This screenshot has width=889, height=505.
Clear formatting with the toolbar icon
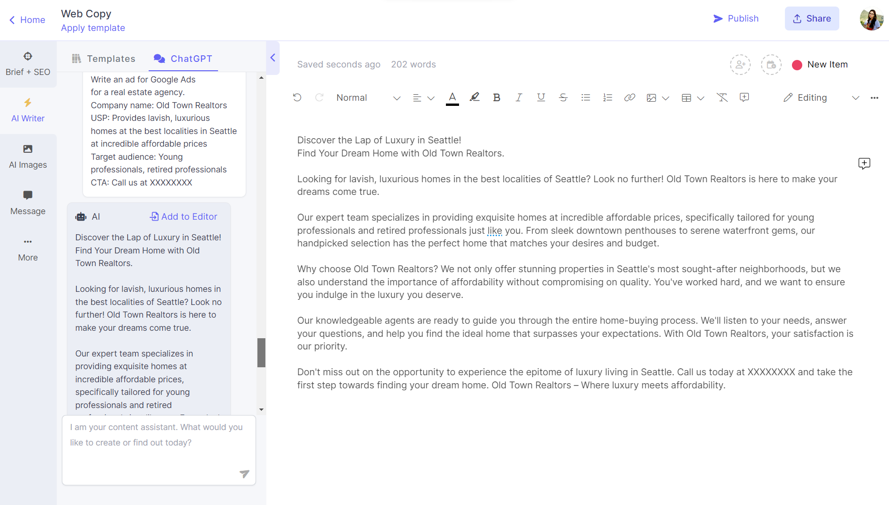[x=722, y=97]
